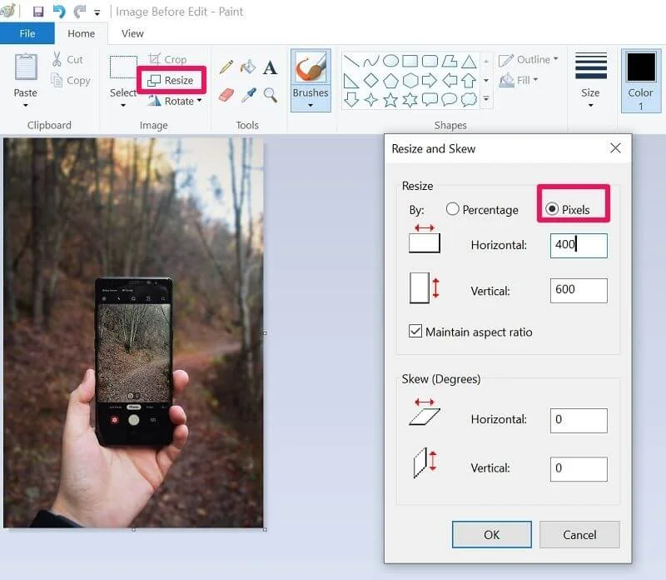This screenshot has height=580, width=666.
Task: Select the Down arrow shape
Action: 351,100
